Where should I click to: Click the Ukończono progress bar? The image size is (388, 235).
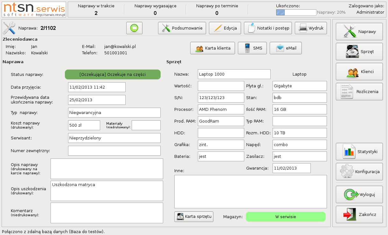click(296, 12)
